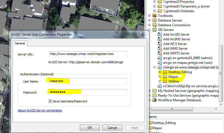Click the Add ArcGIS Server icon
Viewport: 224px width, 133px height.
[x=160, y=34]
